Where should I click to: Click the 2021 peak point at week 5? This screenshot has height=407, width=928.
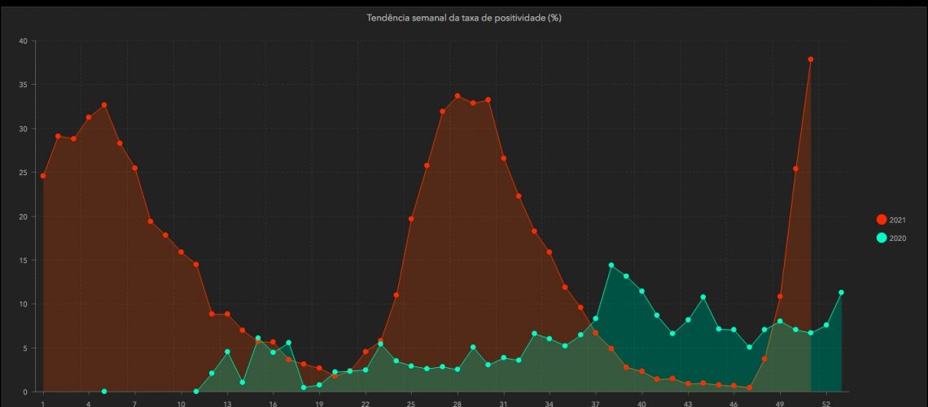104,105
